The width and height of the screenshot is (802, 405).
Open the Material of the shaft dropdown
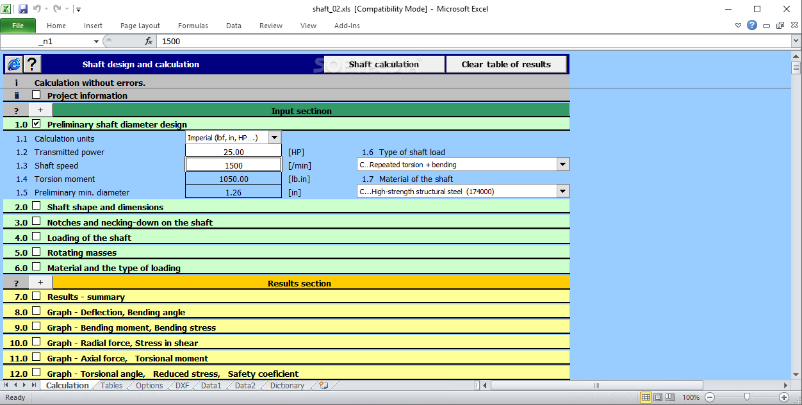(x=563, y=191)
